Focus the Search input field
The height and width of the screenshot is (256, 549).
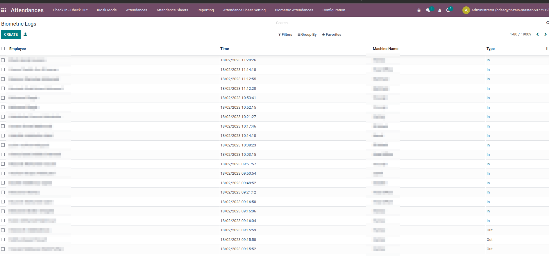click(410, 23)
